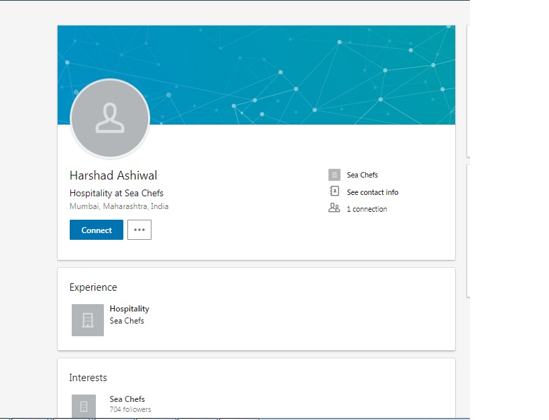Click the default profile photo avatar
Image resolution: width=549 pixels, height=420 pixels.
pos(109,118)
